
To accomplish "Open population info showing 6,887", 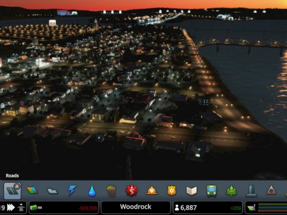I will [208, 207].
